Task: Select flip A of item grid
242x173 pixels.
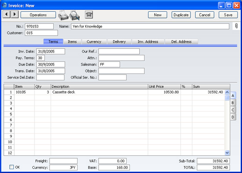Action: [x=233, y=96]
